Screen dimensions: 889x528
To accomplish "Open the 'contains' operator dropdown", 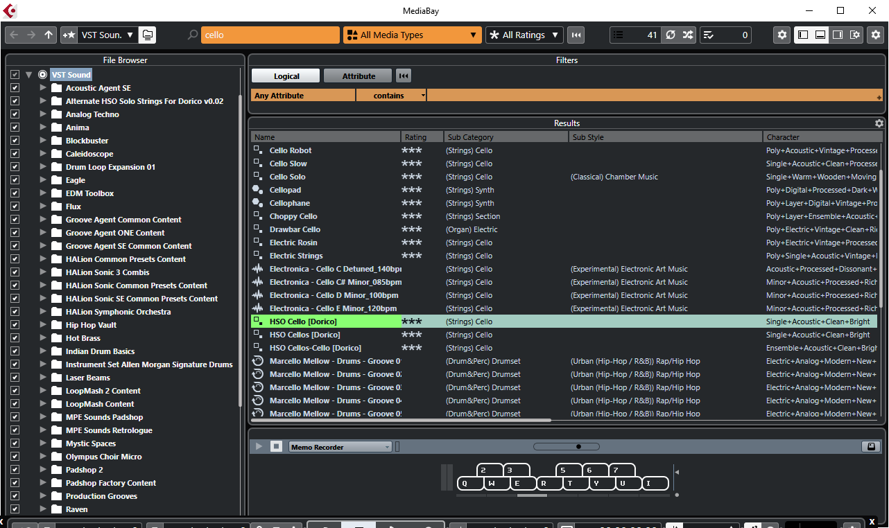I will (x=392, y=96).
